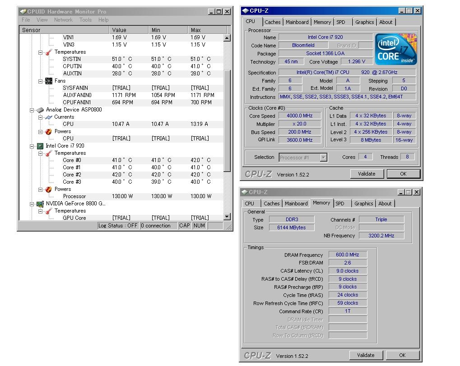Click the Log Status : OFF indicator

tap(118, 226)
